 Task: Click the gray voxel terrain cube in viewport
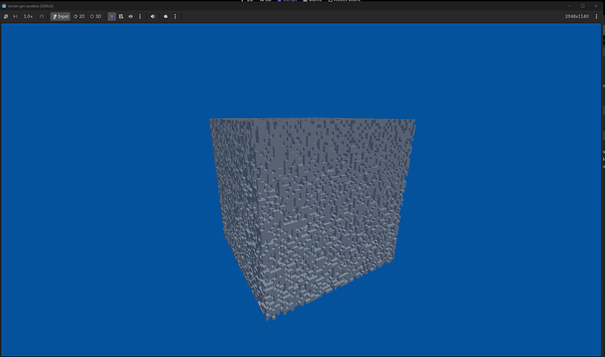pyautogui.click(x=311, y=218)
